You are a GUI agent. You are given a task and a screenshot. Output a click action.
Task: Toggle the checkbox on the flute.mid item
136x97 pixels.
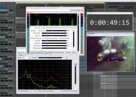coord(101,83)
